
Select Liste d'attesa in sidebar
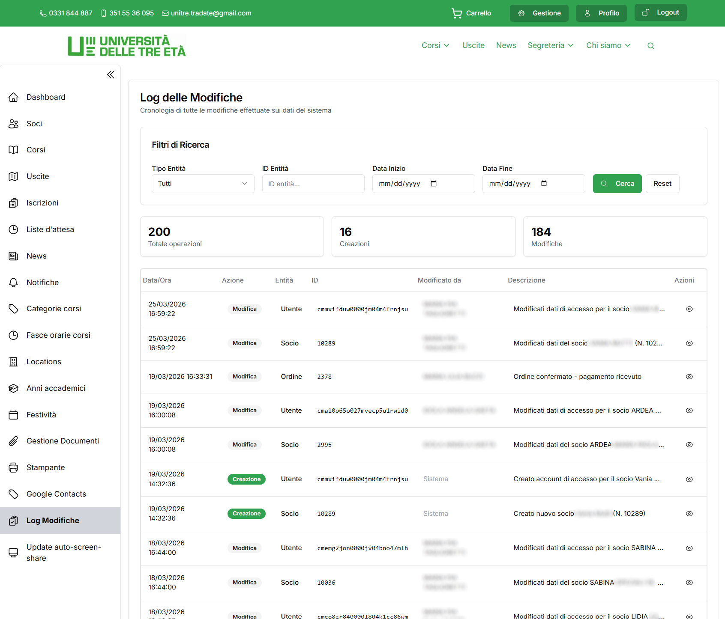[x=50, y=229]
